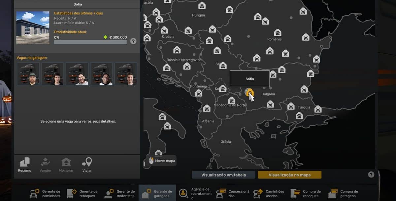The height and width of the screenshot is (201, 396).
Task: Click the Melhorar upgrade garage icon
Action: point(66,164)
